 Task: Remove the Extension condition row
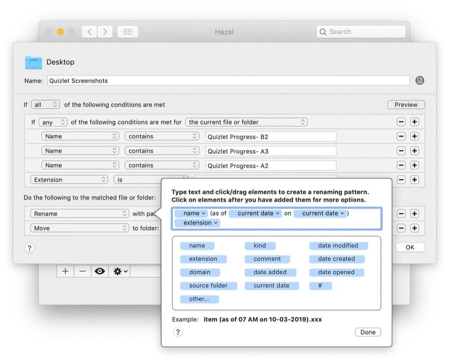[x=401, y=180]
